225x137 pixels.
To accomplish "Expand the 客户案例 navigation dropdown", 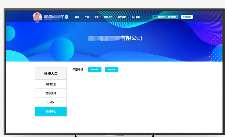I will (123, 17).
